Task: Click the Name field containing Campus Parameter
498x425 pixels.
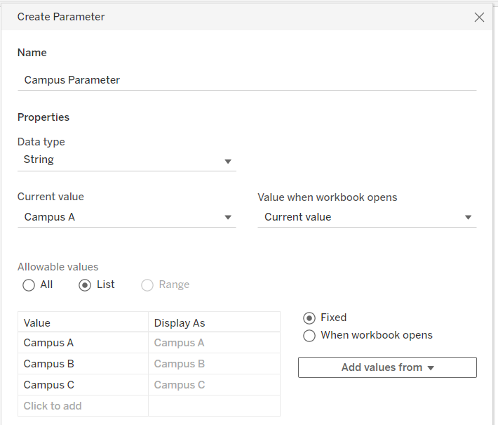Action: click(x=247, y=80)
